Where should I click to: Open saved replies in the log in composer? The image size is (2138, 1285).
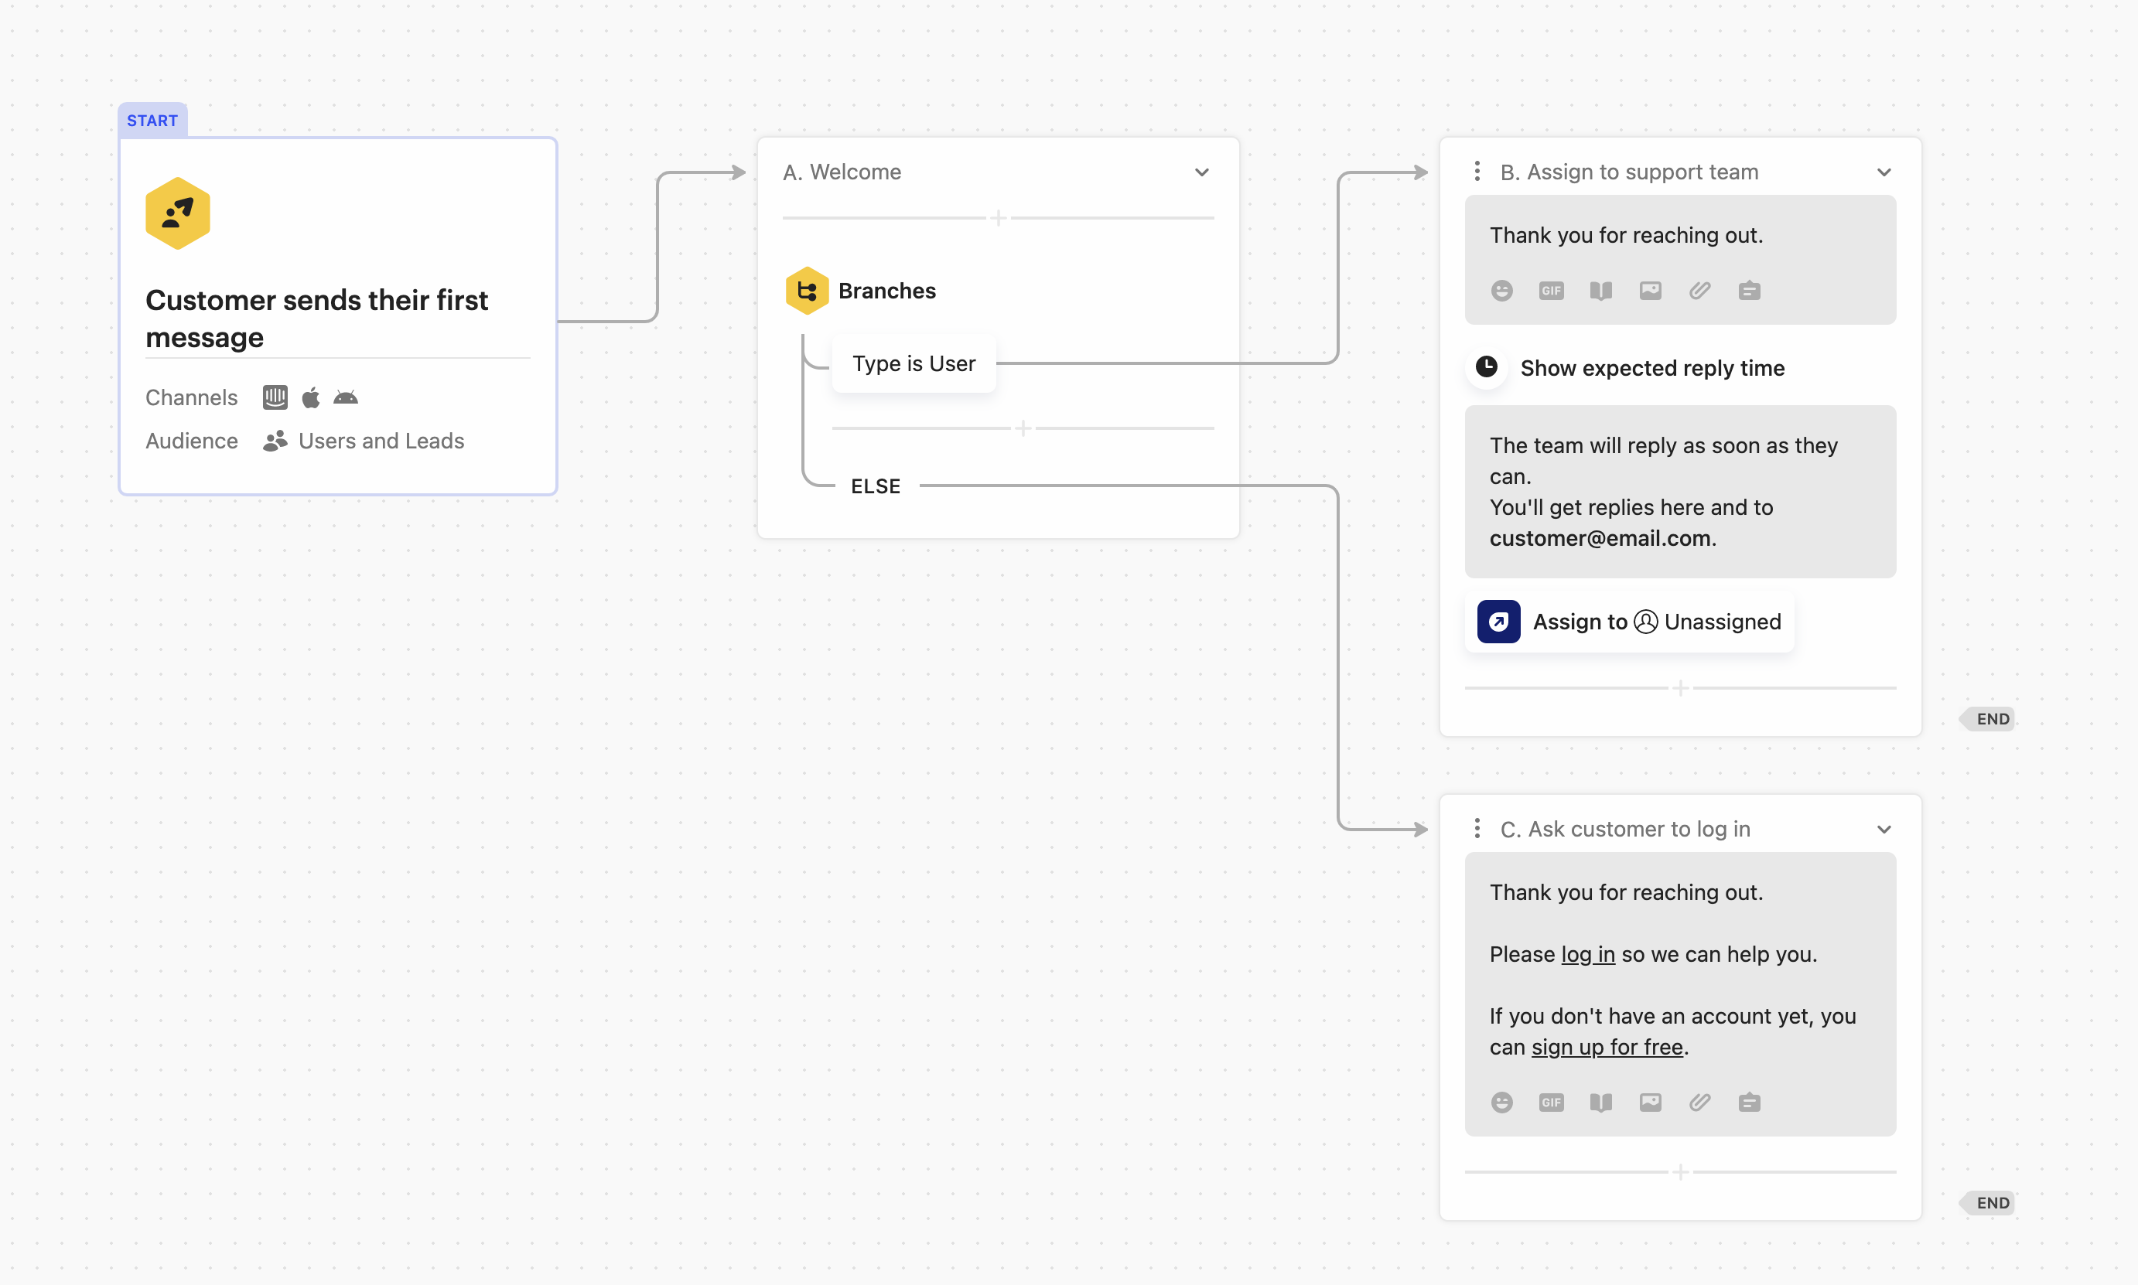pos(1749,1102)
